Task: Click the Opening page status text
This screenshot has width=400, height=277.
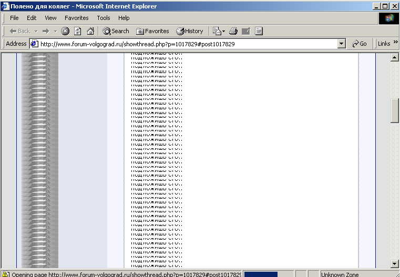Action: [x=126, y=275]
